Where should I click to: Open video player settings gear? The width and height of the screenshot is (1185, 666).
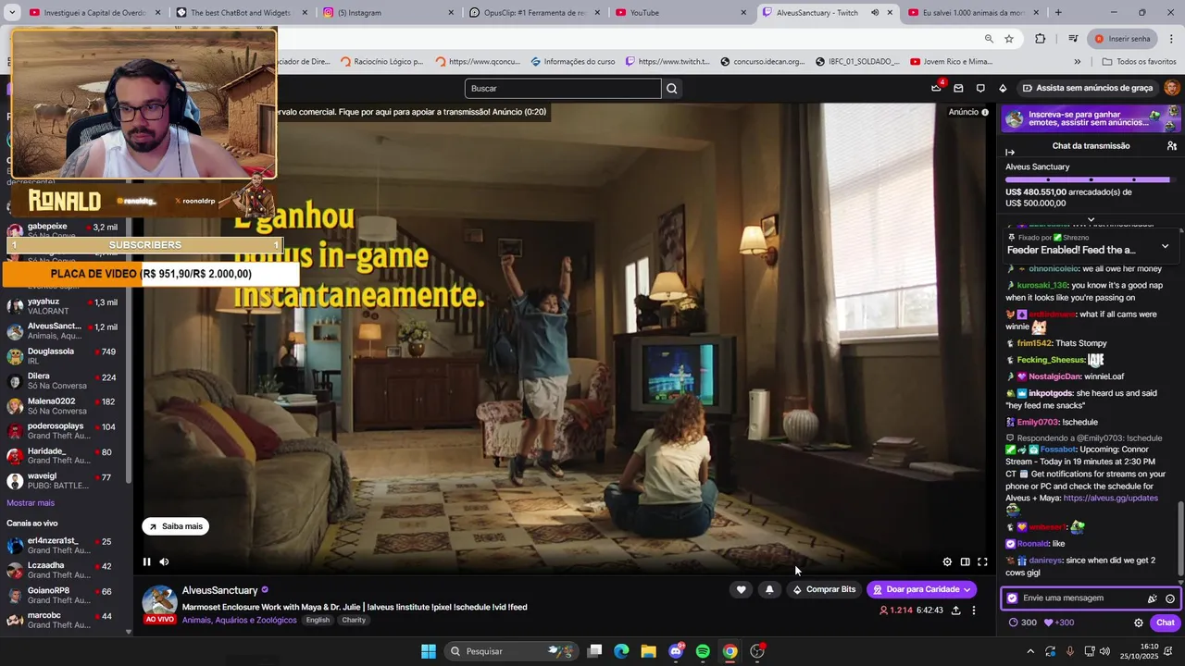point(947,561)
